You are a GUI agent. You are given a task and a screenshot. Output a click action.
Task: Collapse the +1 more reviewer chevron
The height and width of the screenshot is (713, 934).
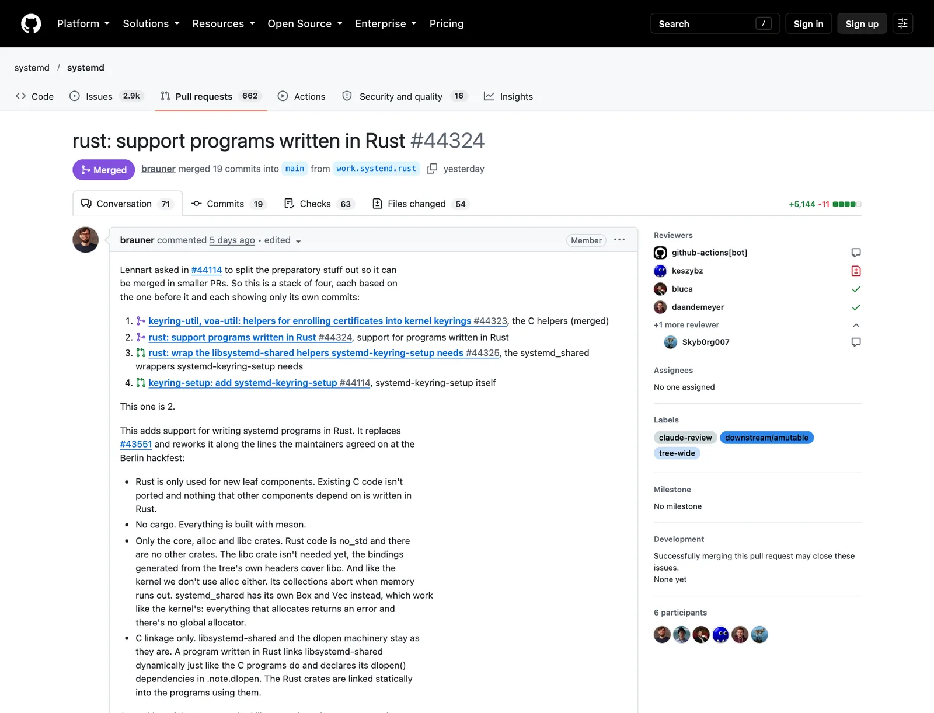click(856, 325)
